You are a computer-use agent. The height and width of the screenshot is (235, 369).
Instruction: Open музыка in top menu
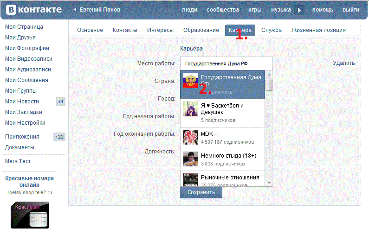281,10
